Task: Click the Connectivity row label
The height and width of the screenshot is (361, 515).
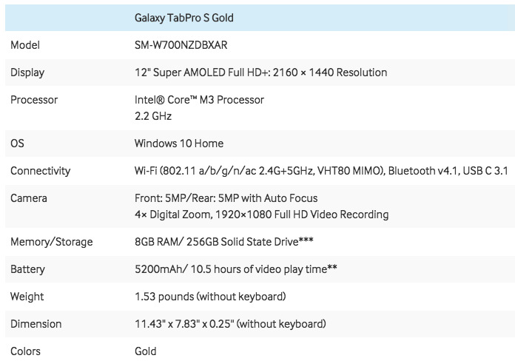Action: coord(41,171)
